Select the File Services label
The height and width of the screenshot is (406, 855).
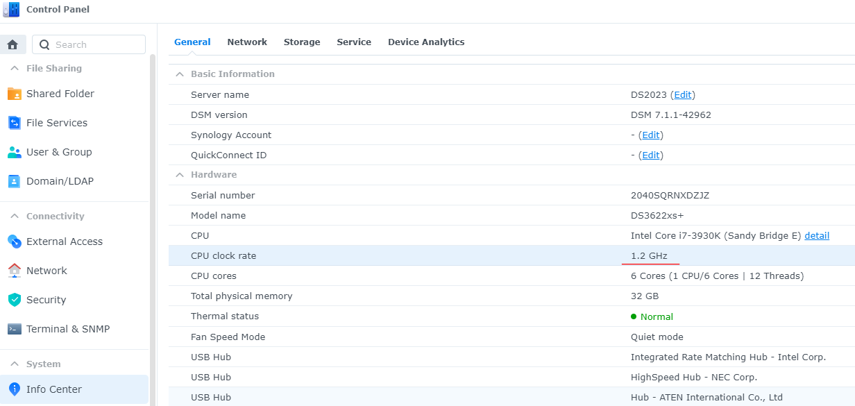tap(57, 123)
